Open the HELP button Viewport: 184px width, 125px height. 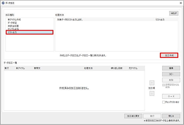[x=173, y=13]
